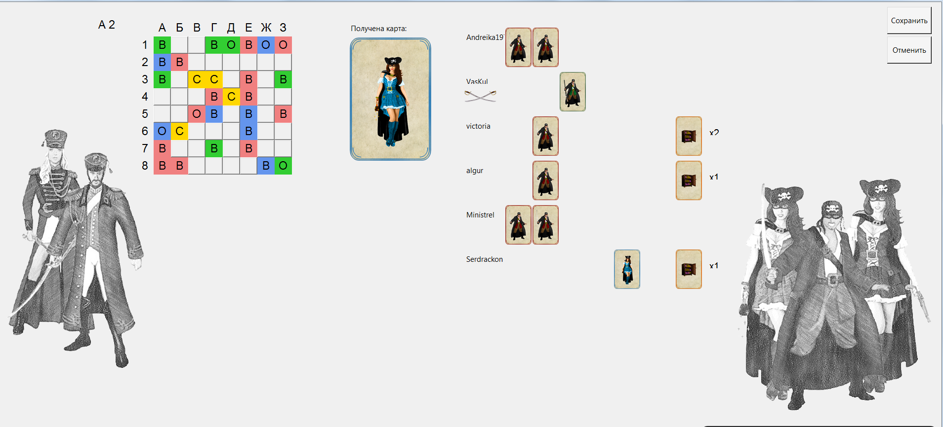Screen dimensions: 943x427
Task: Click the Получена карта label
Action: pos(379,29)
